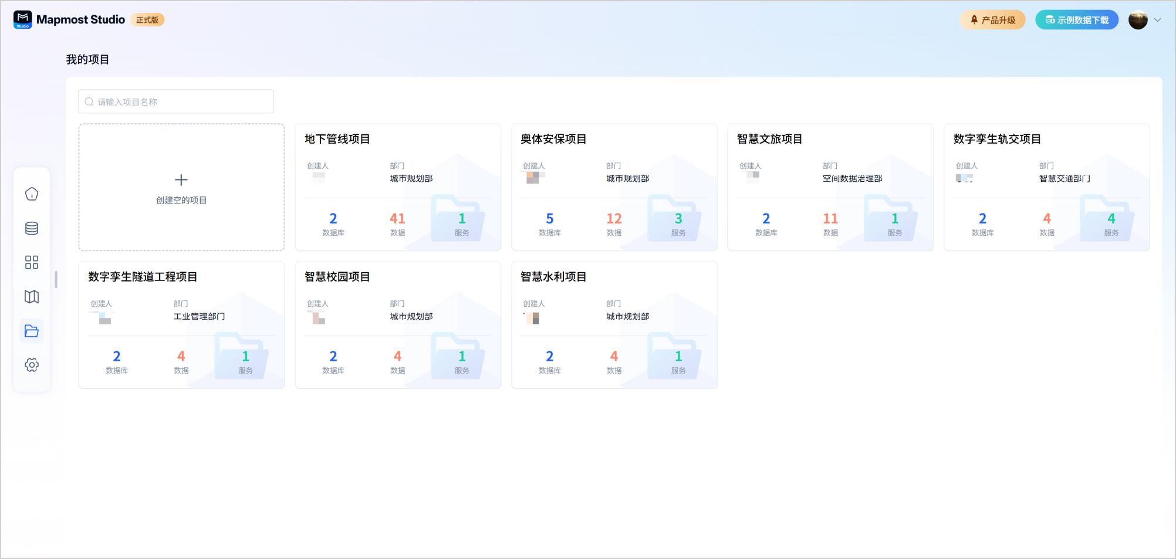Open the 智慧文旅项目 project card
The height and width of the screenshot is (559, 1176).
(830, 187)
